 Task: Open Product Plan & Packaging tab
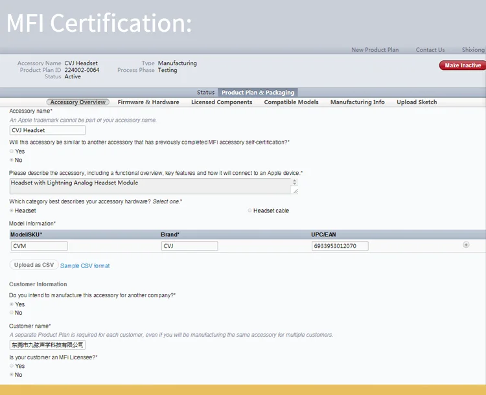(258, 93)
